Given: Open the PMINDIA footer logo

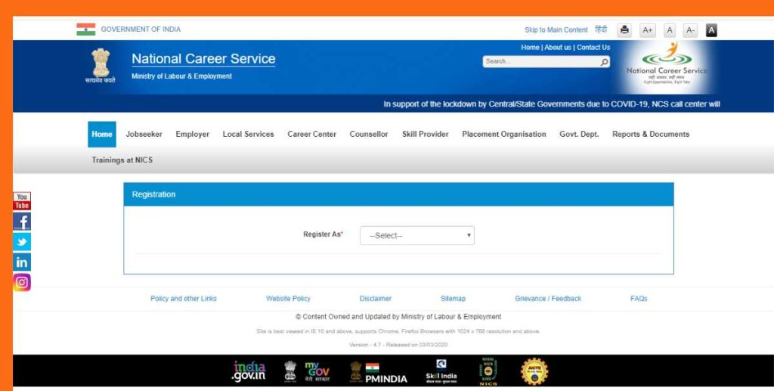Looking at the screenshot, I should [379, 372].
